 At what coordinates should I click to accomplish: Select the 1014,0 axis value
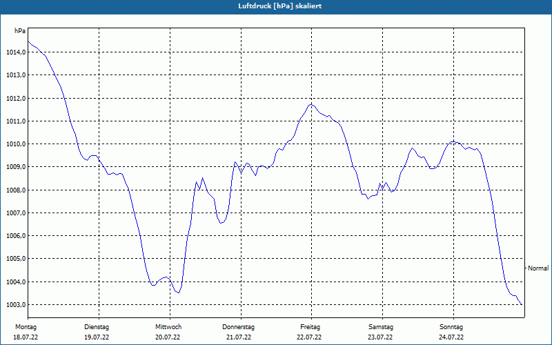pyautogui.click(x=16, y=52)
